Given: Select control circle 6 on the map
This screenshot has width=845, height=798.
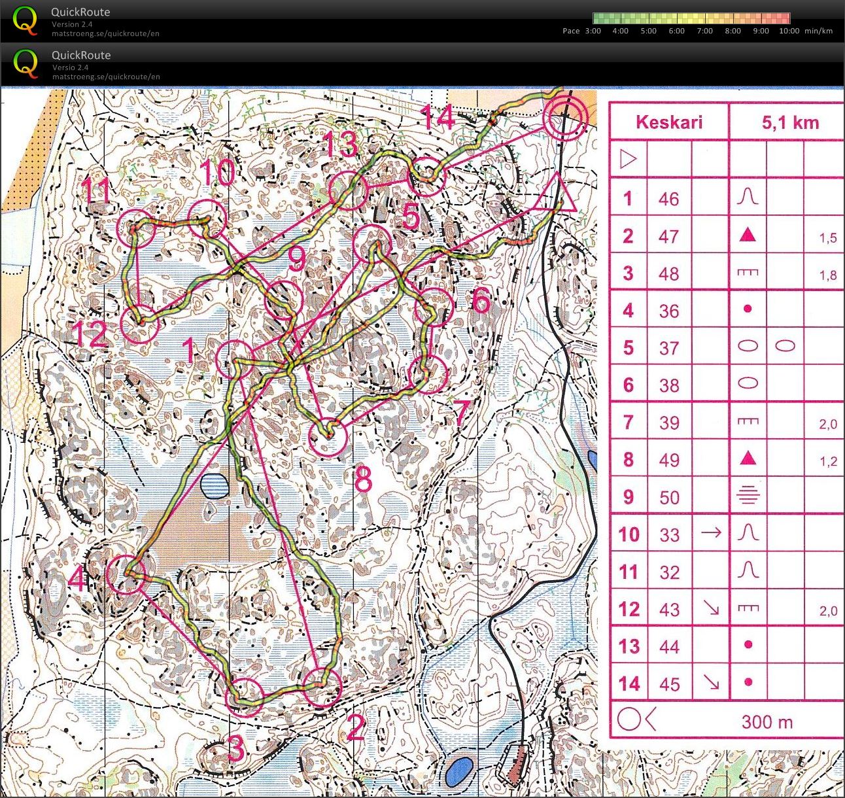Looking at the screenshot, I should tap(434, 307).
